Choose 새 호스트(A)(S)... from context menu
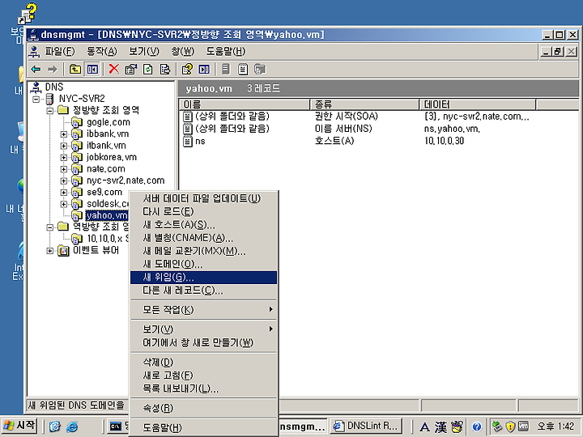This screenshot has width=583, height=437. [x=204, y=225]
